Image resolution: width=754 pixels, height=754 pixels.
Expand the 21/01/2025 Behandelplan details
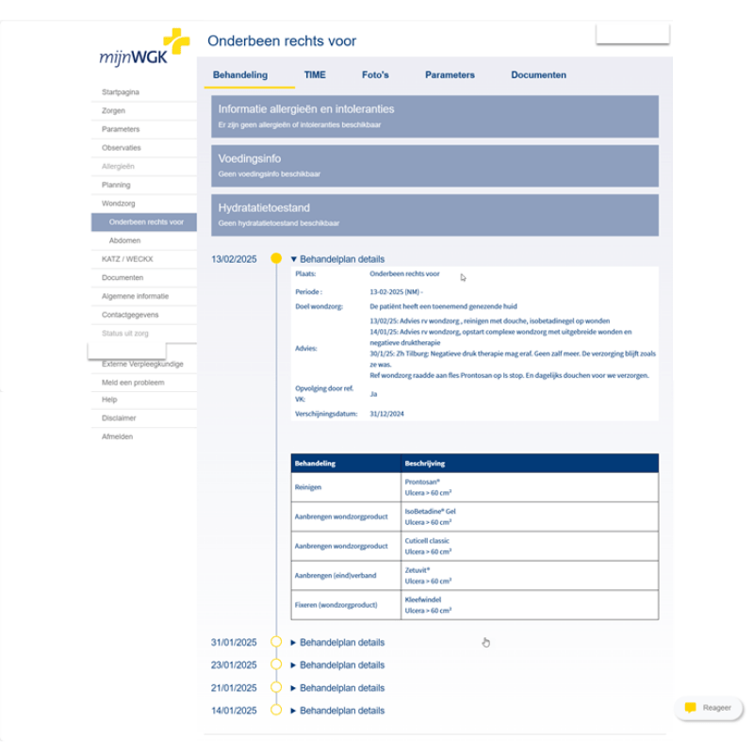pos(337,688)
